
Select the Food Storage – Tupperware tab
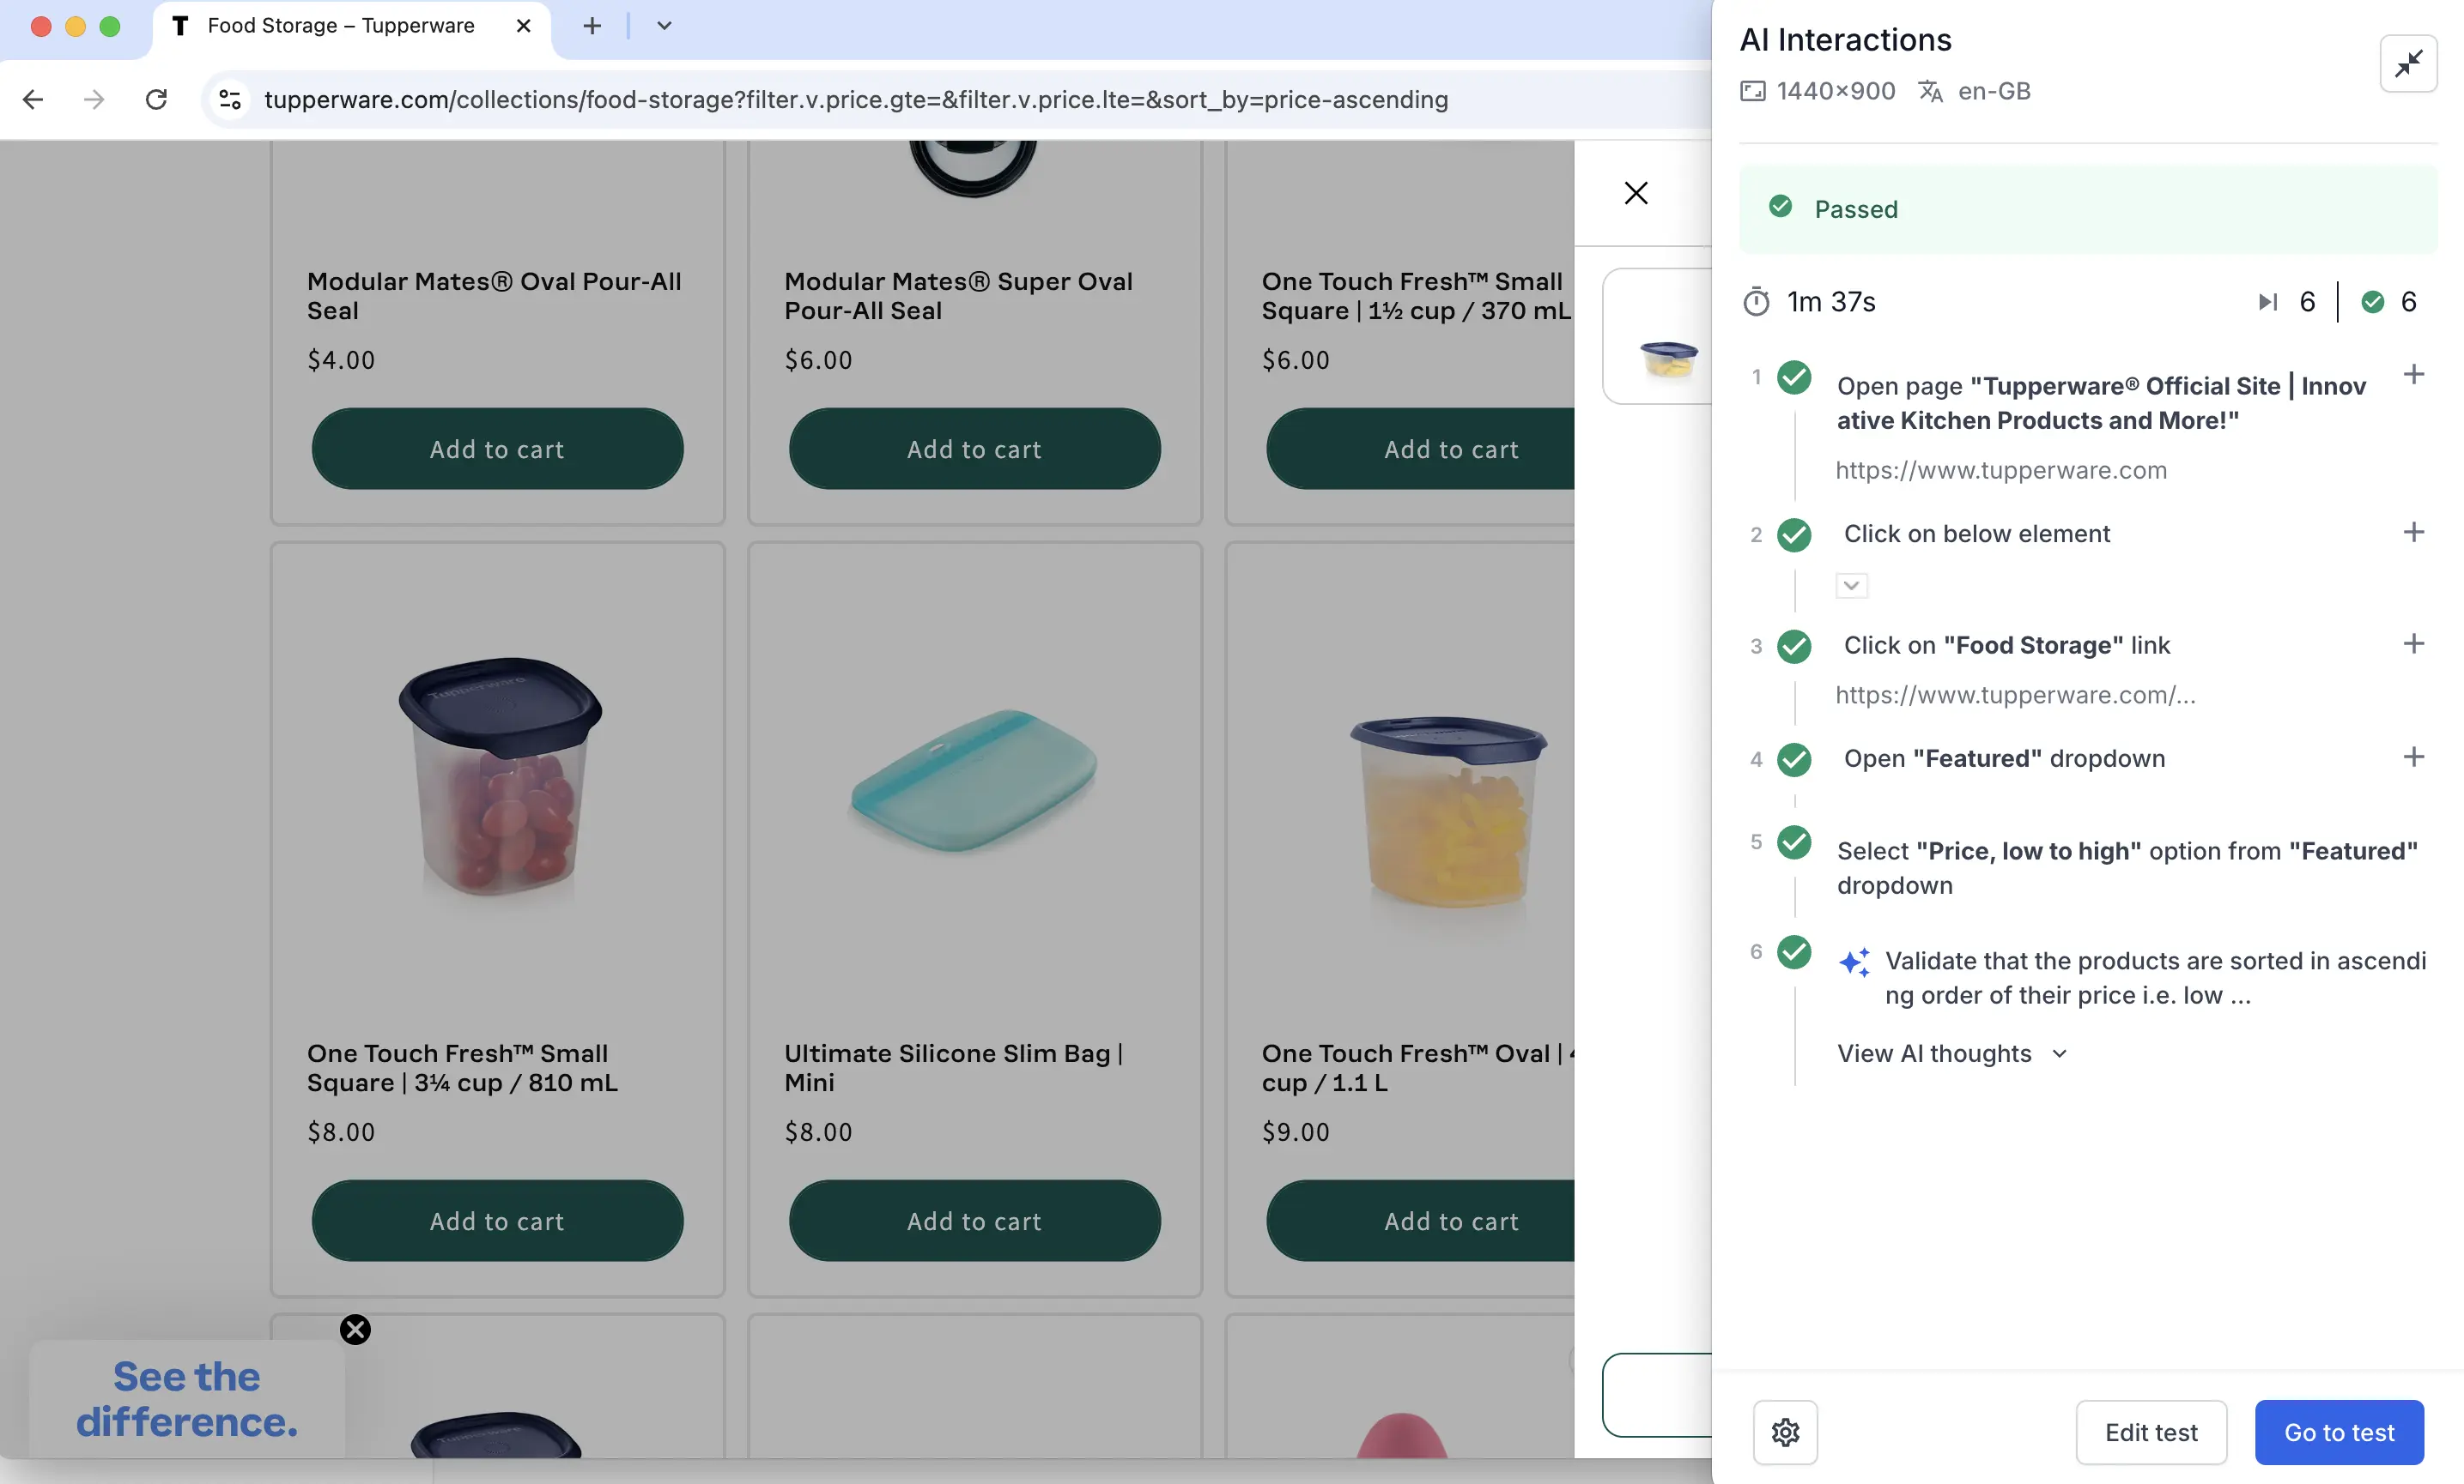(x=340, y=26)
